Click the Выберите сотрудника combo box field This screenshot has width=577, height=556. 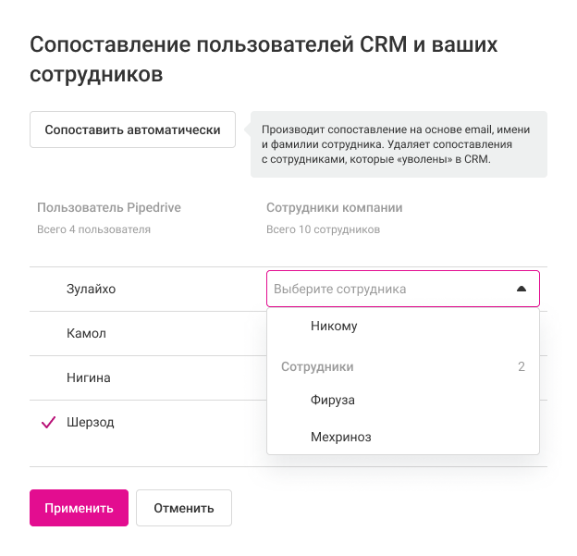coord(388,289)
